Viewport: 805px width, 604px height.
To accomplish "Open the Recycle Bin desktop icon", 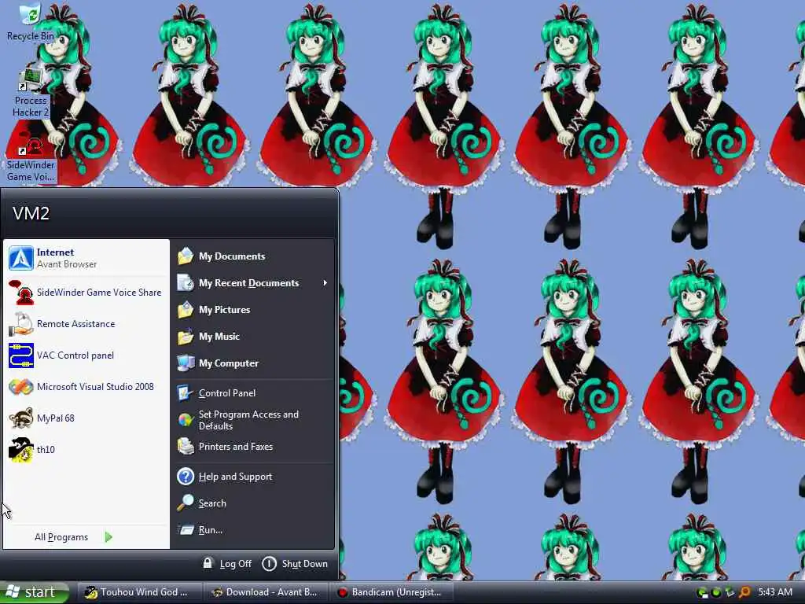I will (31, 23).
